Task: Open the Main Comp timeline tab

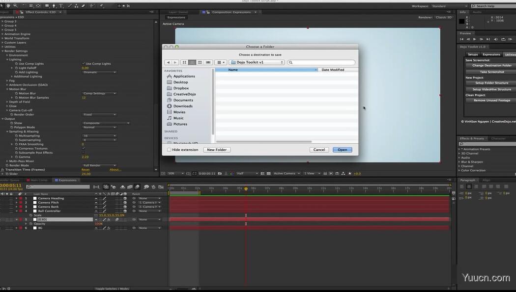Action: [39, 180]
